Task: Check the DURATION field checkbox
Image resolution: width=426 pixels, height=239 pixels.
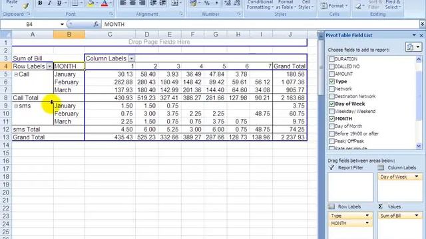Action: tap(331, 59)
